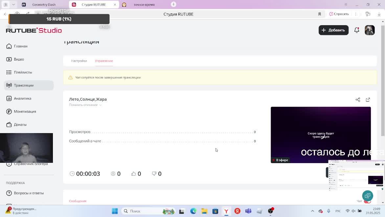385x217 pixels.
Task: Click the Лето,Солнце,Жара broadcast title
Action: 88,99
